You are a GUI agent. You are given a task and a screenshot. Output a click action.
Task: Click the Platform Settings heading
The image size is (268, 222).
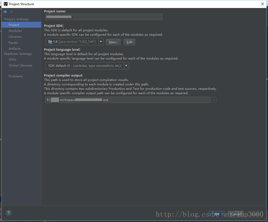click(18, 54)
